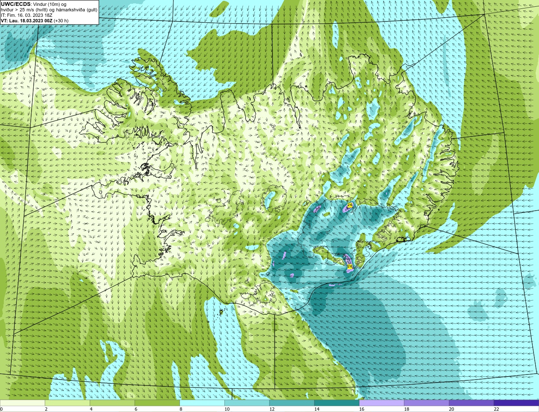Click the olive green 6–8 m/s legend swatch

tap(157, 403)
